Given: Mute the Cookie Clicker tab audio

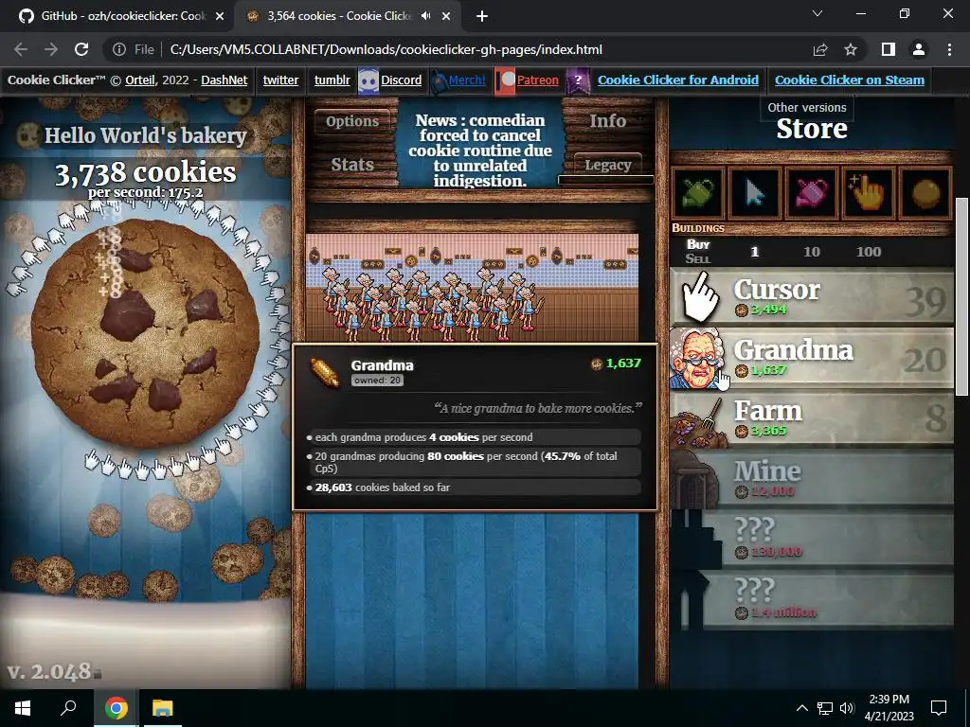Looking at the screenshot, I should tap(425, 16).
